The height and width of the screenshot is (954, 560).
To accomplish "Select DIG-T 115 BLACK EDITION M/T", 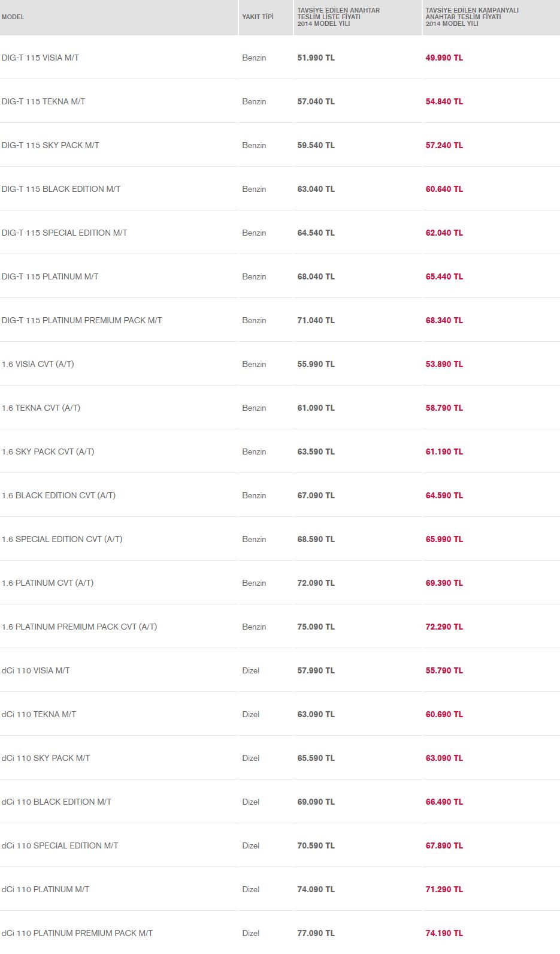I will tap(61, 189).
